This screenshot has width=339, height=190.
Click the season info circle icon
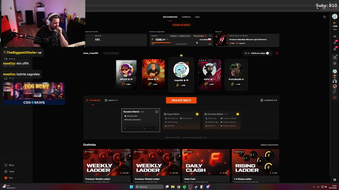tap(210, 36)
